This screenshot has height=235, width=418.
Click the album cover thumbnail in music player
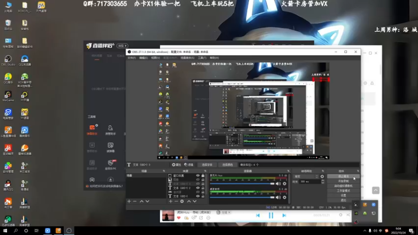(168, 216)
